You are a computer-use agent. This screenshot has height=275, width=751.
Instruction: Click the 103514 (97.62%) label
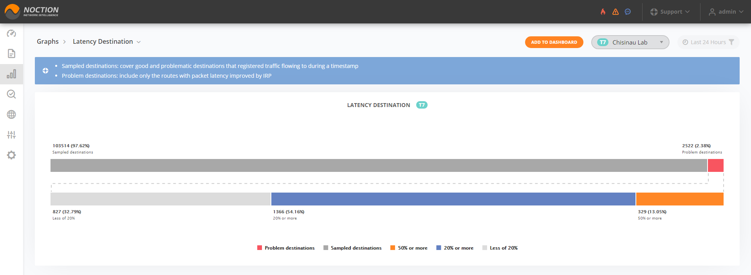pos(71,146)
